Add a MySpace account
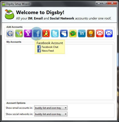This screenshot has height=122, width=119. pyautogui.click(x=64, y=33)
